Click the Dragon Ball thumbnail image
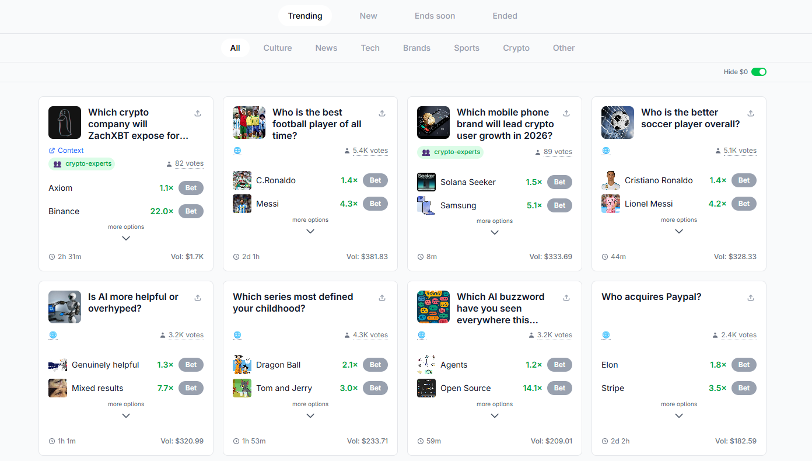The width and height of the screenshot is (812, 461). tap(242, 364)
